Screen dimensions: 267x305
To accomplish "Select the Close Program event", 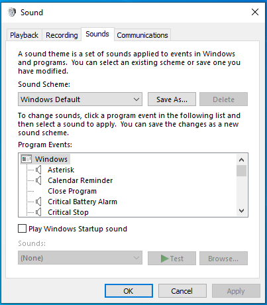I will 72,191.
